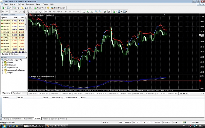205x128 pixels.
Task: Close the Navigator panel
Action: [26, 57]
